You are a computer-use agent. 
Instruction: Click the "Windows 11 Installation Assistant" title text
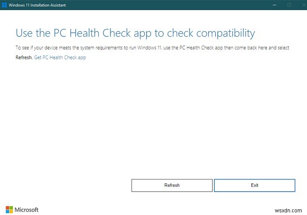[37, 5]
